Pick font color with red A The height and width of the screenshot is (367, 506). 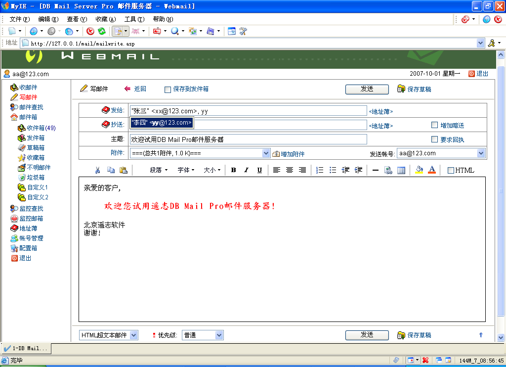point(432,170)
